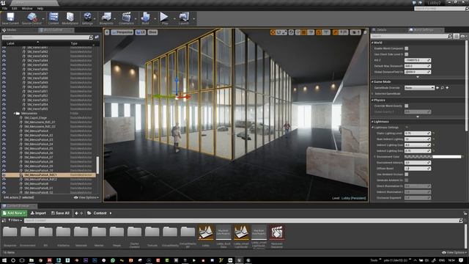
Task: Open the Edit menu
Action: [15, 8]
